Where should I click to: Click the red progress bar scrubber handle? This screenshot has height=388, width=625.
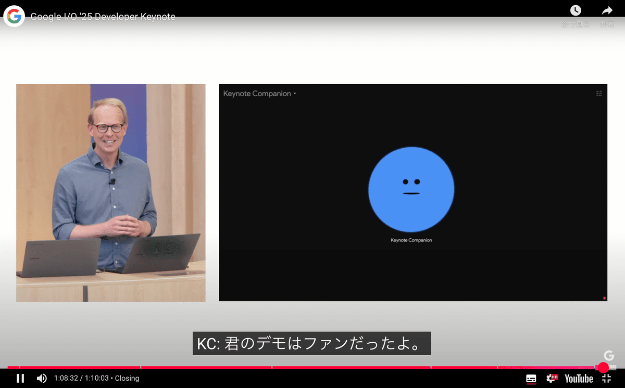(603, 367)
